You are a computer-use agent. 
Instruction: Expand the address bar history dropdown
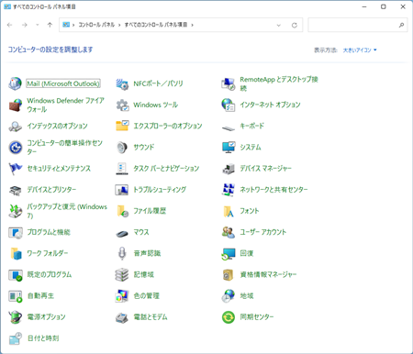[x=278, y=25]
